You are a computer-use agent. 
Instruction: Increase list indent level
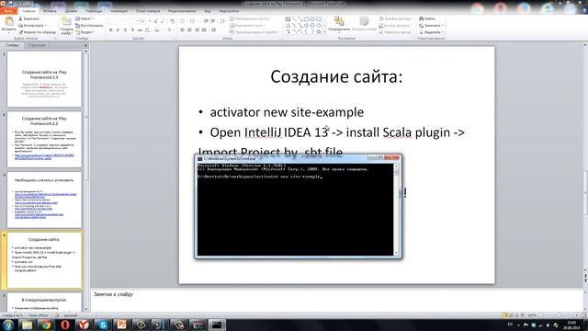click(x=213, y=21)
